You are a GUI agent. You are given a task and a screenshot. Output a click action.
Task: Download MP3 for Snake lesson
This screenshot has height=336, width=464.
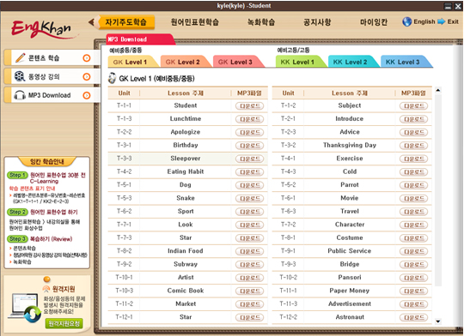250,198
